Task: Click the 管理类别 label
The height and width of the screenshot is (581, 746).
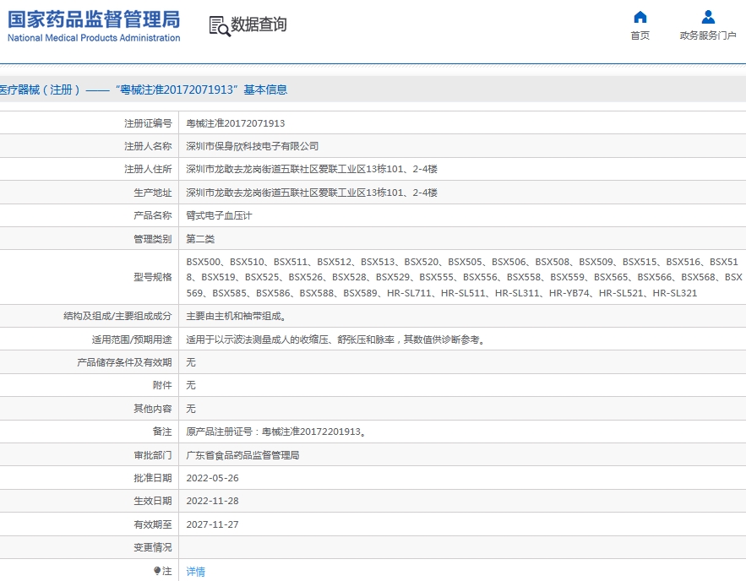Action: point(153,239)
